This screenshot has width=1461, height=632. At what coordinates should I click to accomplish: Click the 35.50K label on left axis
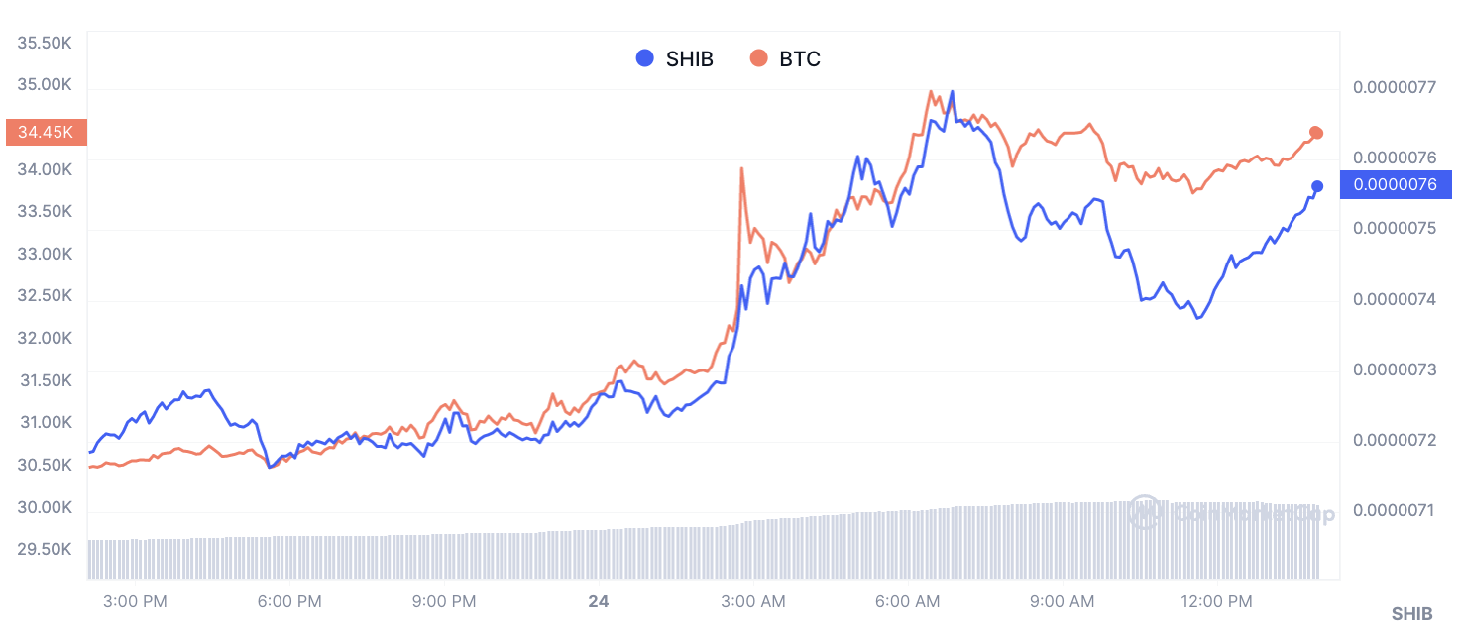[x=45, y=43]
